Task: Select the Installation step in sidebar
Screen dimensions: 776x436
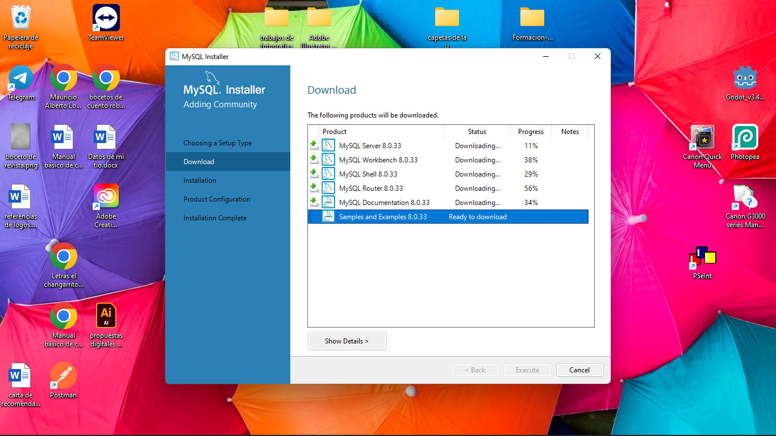Action: [x=200, y=181]
